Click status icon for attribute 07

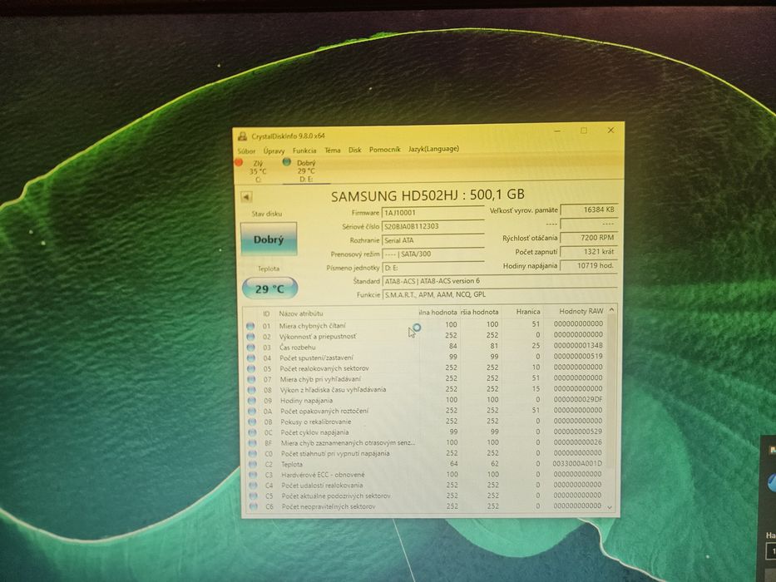click(251, 379)
